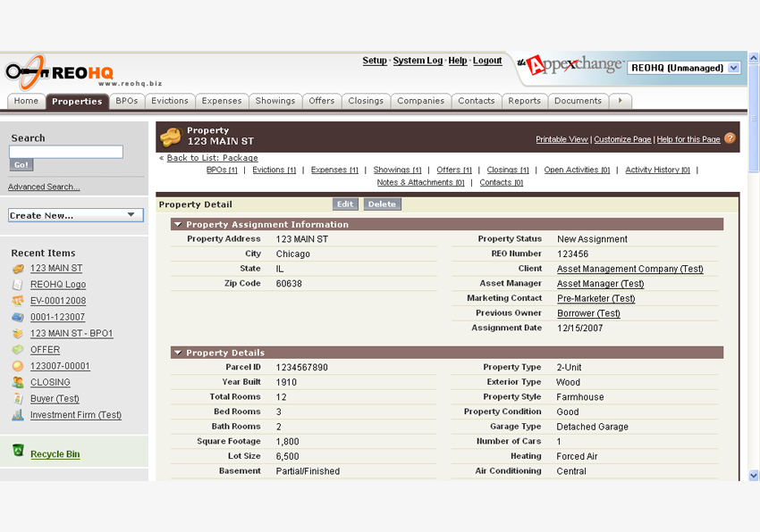Collapse the Property Assignment Information section
The image size is (760, 532).
[x=178, y=225]
